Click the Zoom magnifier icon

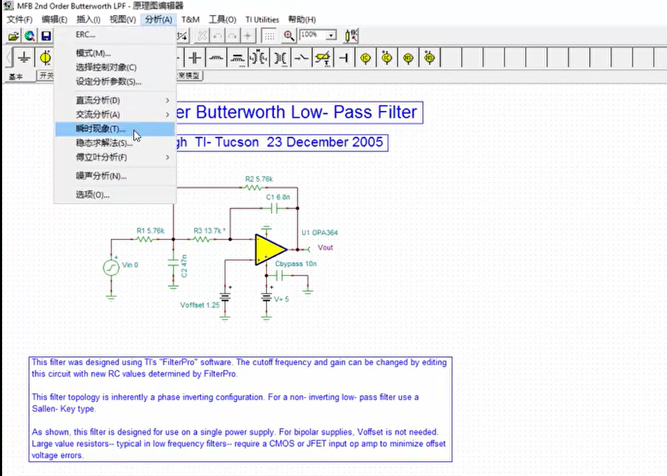click(x=289, y=36)
